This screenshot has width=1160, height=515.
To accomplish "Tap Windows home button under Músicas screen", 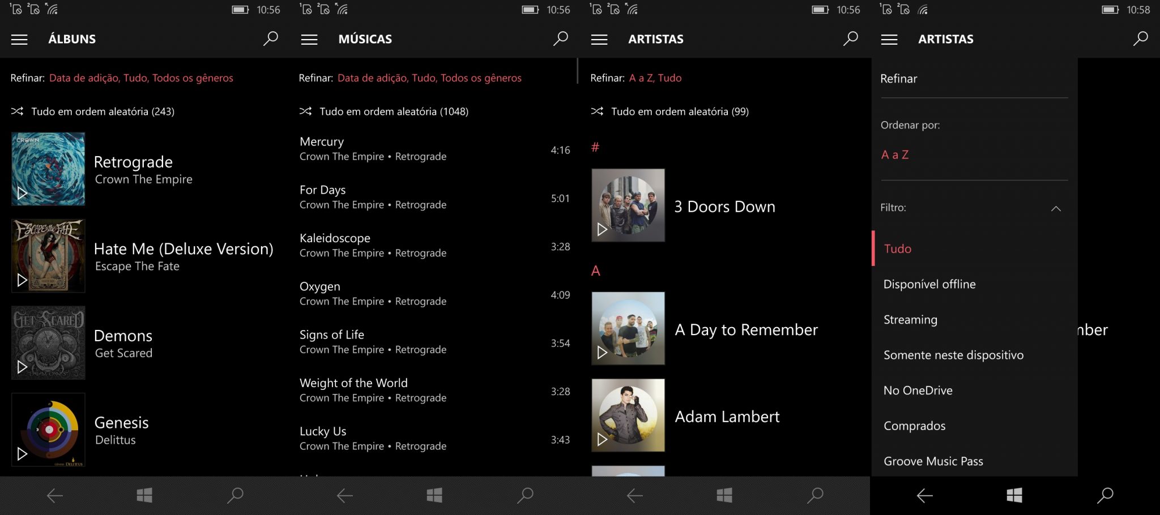I will (x=434, y=496).
